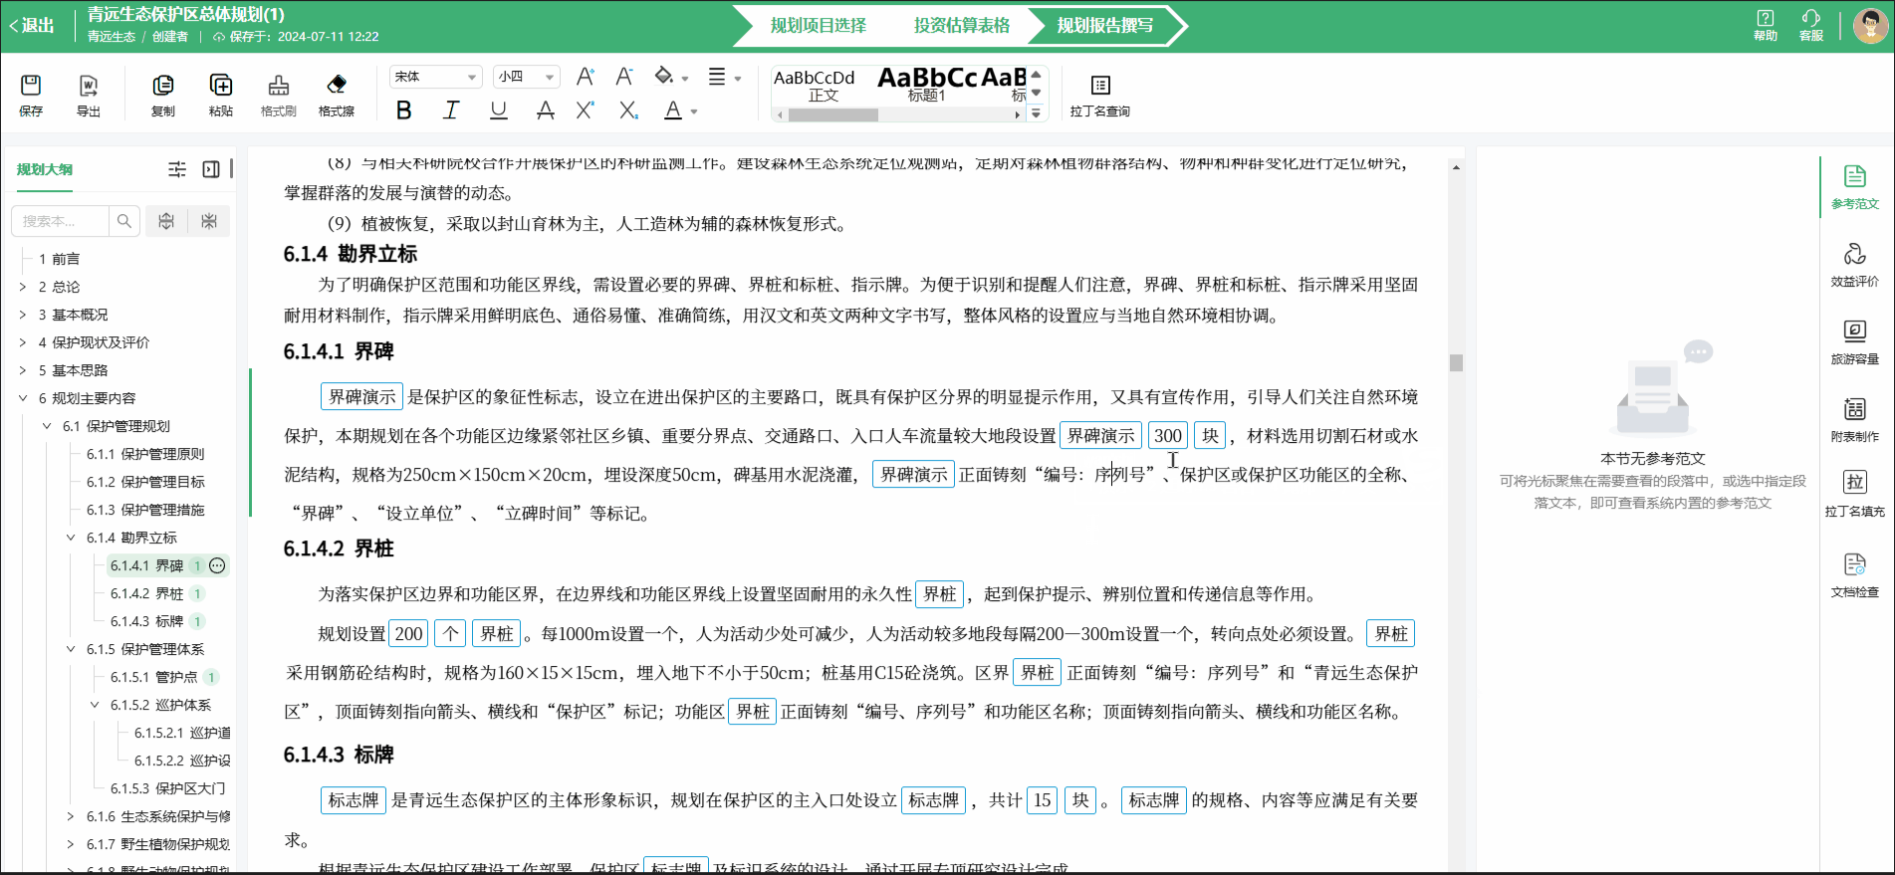Image resolution: width=1895 pixels, height=875 pixels.
Task: Select 6.1.1 保护管理原则 in outline
Action: pyautogui.click(x=145, y=454)
